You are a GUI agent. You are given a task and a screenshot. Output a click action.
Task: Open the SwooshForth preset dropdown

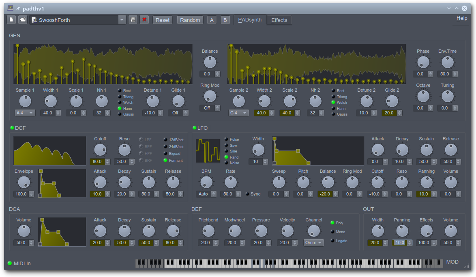click(122, 20)
